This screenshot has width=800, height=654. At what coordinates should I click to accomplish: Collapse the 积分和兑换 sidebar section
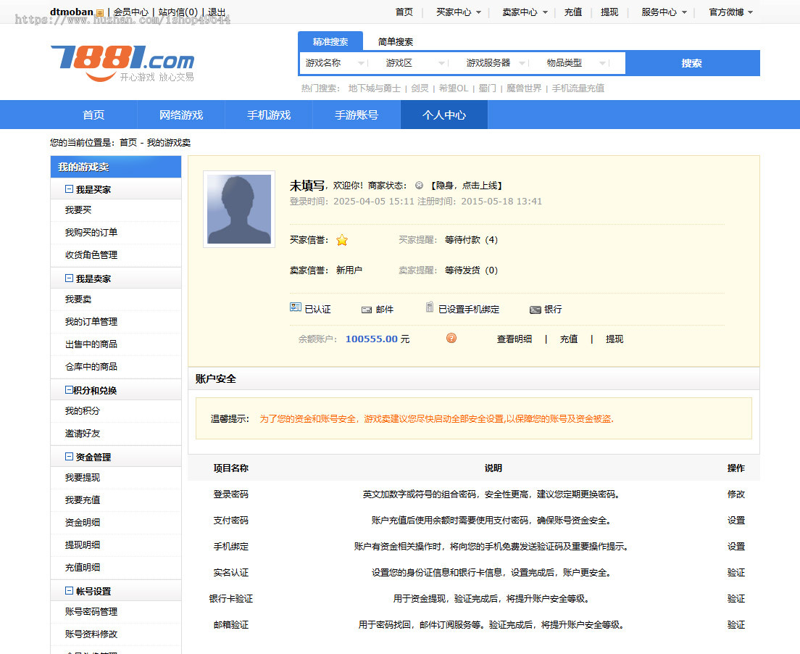pyautogui.click(x=69, y=390)
